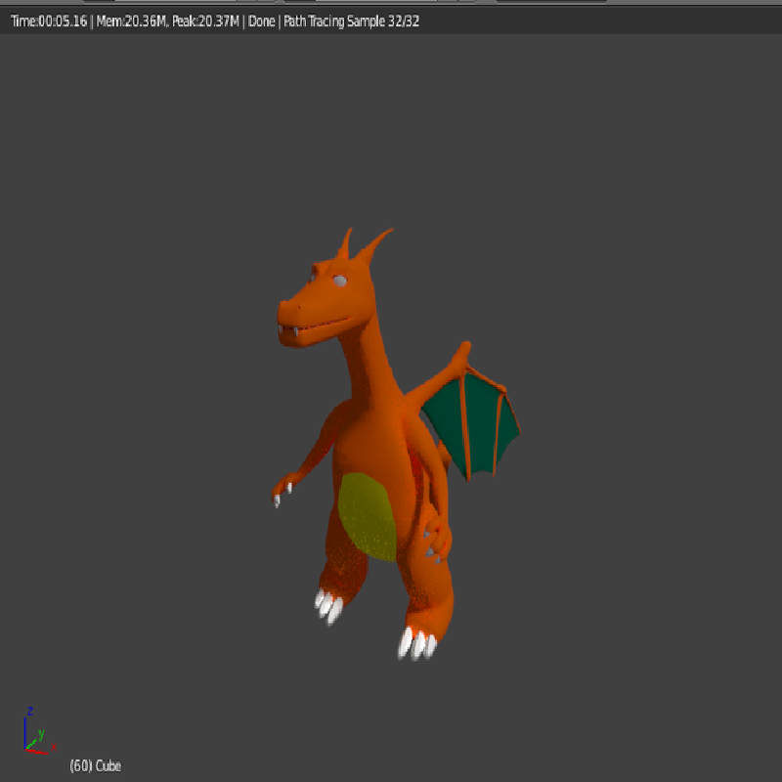Click the "(60) Cube" object label
Image resolution: width=782 pixels, height=782 pixels.
pyautogui.click(x=96, y=766)
